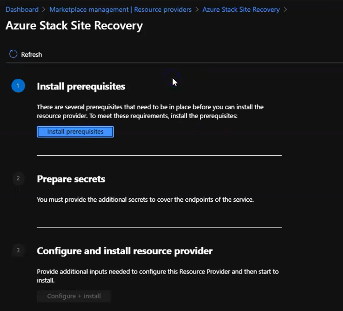
Task: Click the additional secrets description text
Action: [145, 199]
